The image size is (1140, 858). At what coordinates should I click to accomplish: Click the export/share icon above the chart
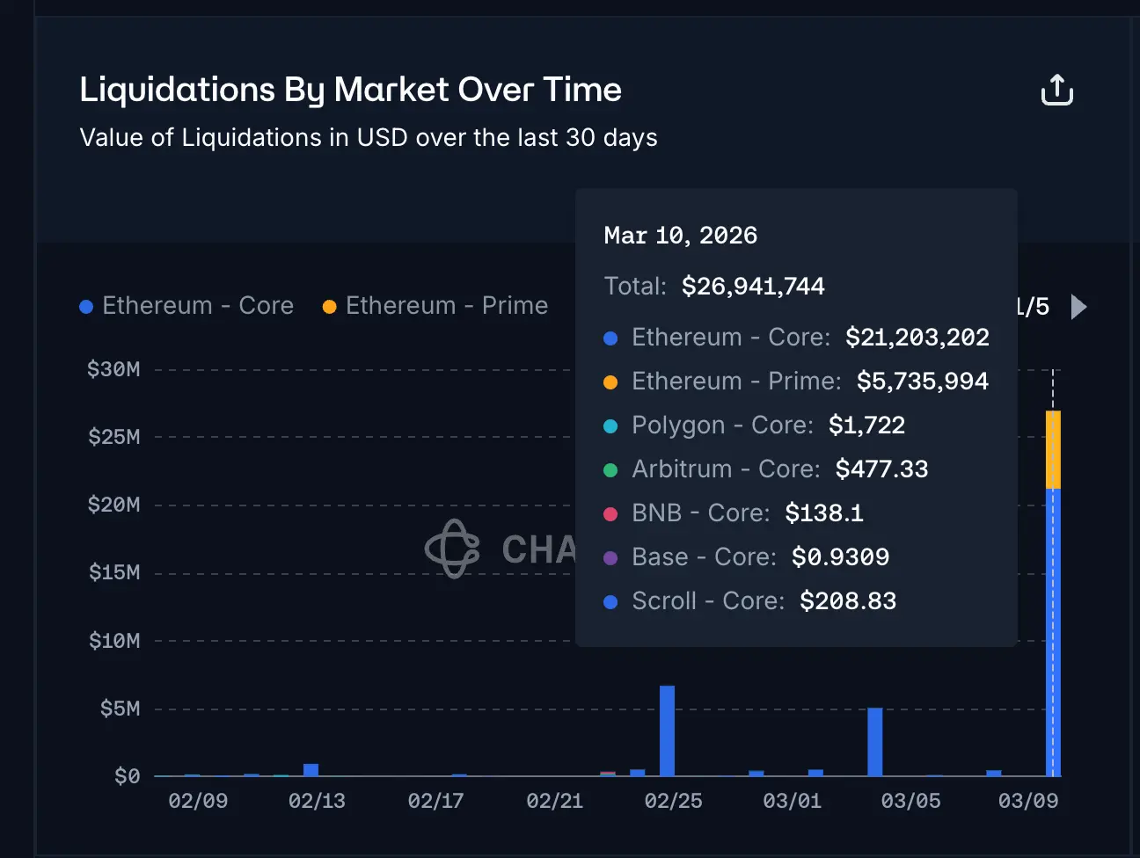click(x=1056, y=90)
